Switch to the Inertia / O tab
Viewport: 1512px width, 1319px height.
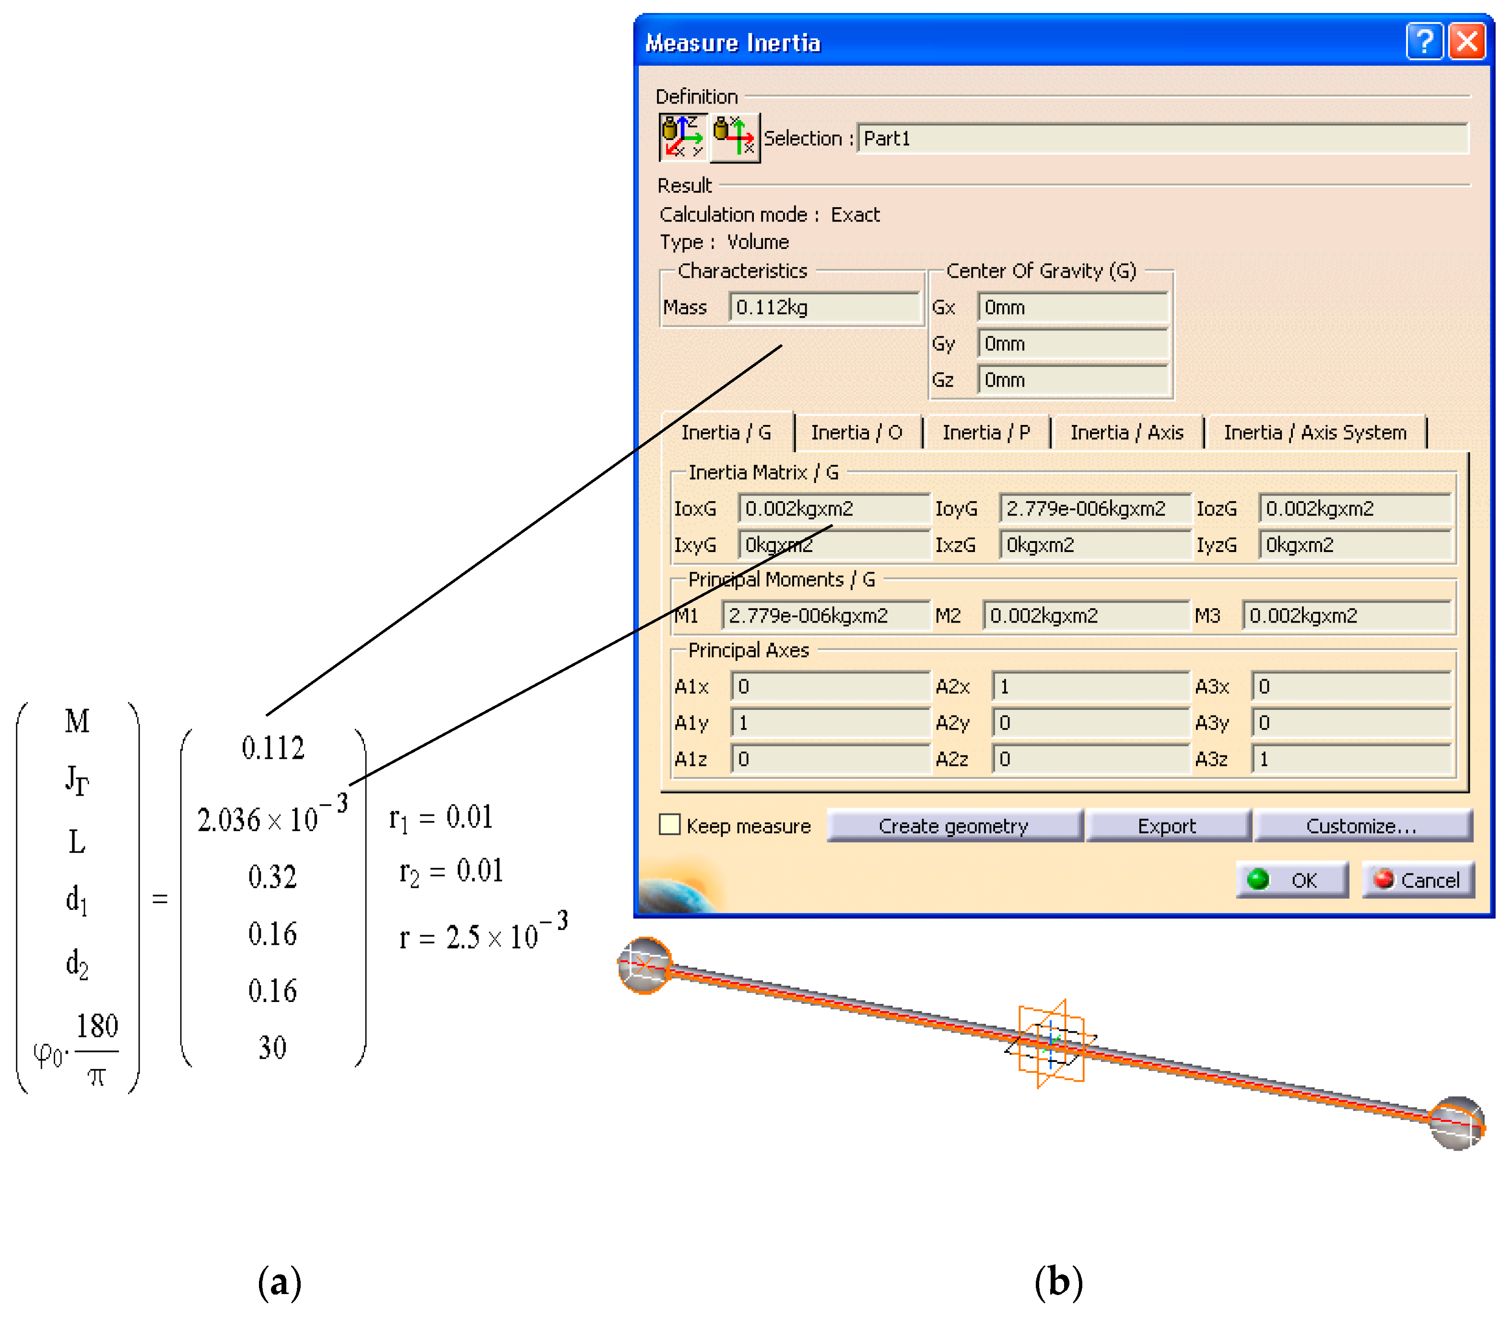[856, 432]
